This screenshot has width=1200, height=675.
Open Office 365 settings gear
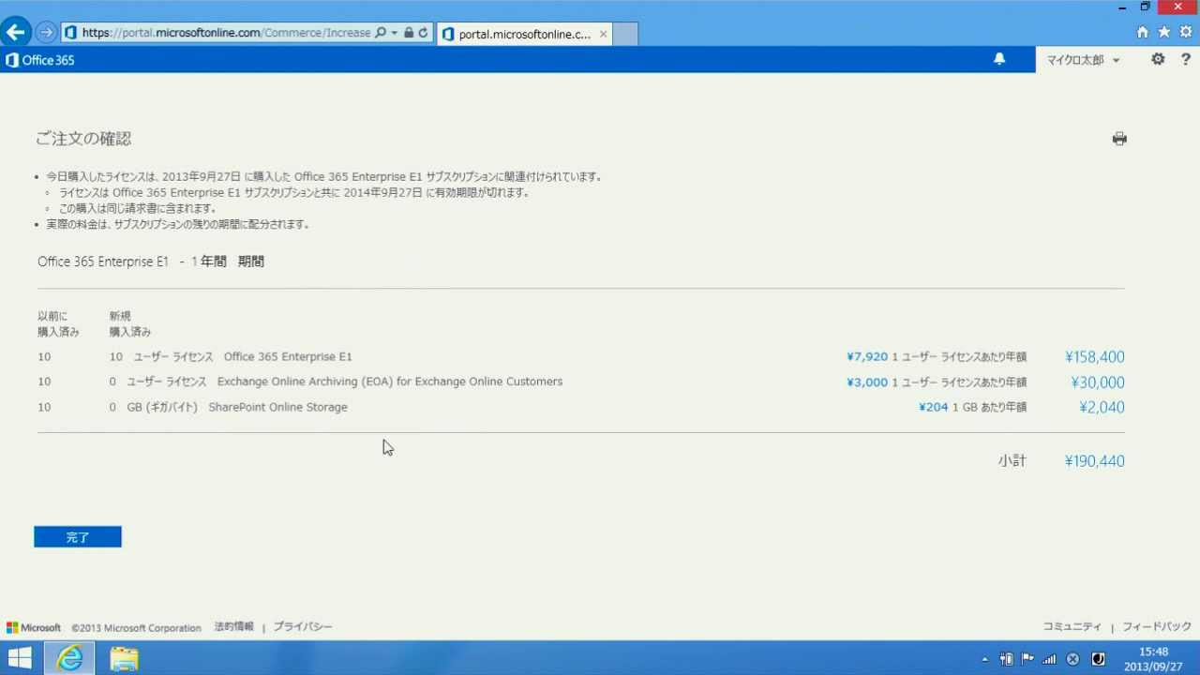1158,59
